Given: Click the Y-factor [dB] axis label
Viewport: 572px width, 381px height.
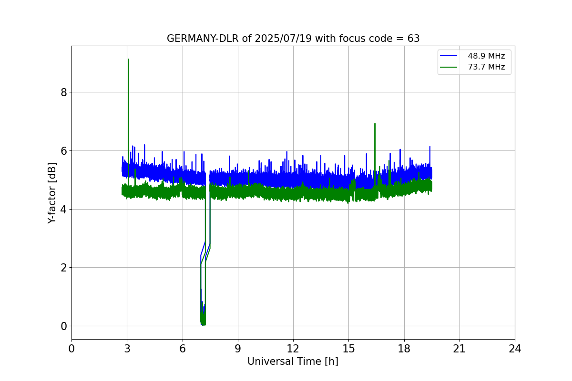Looking at the screenshot, I should pyautogui.click(x=52, y=193).
